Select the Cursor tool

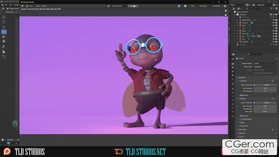click(4, 22)
